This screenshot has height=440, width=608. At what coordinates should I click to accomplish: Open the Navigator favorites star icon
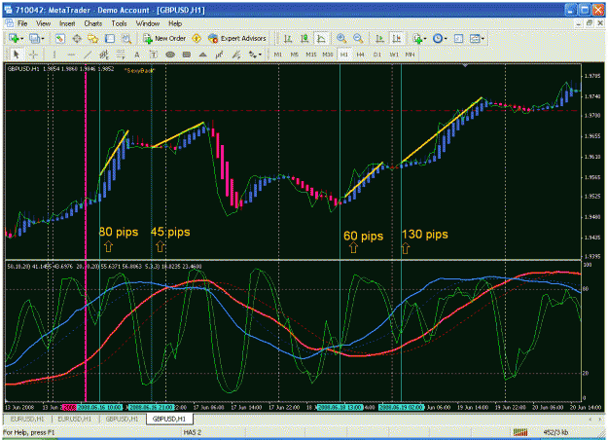93,38
